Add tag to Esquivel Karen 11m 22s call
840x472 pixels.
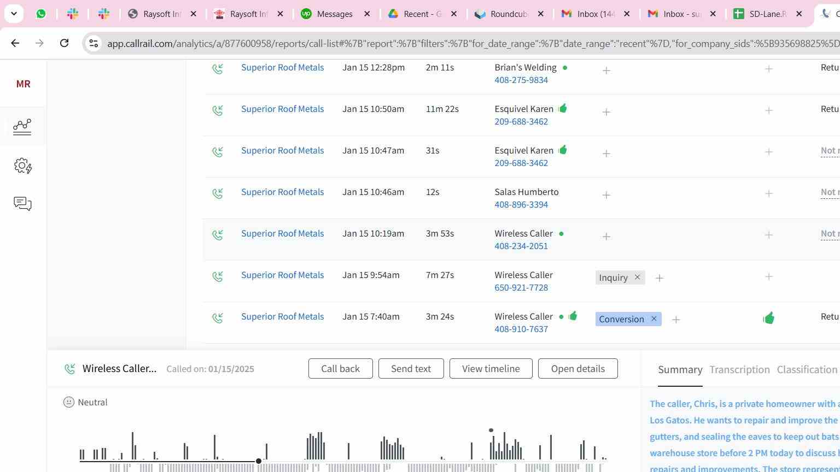click(x=606, y=112)
